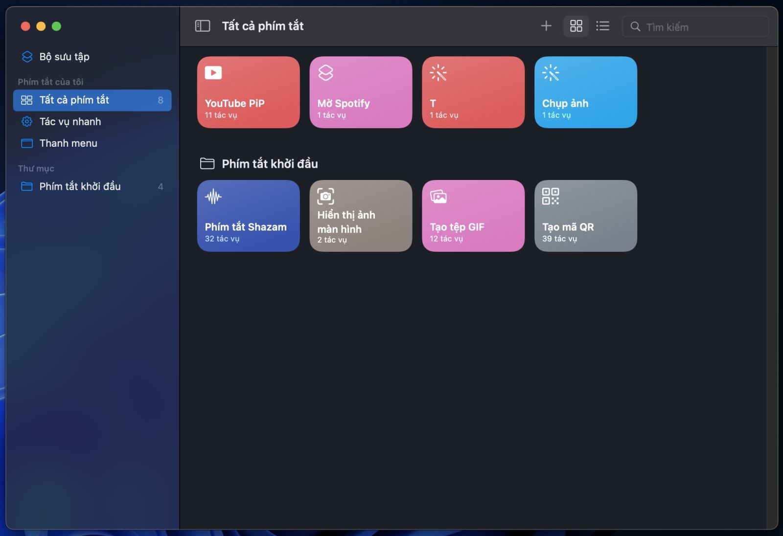
Task: Click the folder icon beside sidebar Phím tắt khởi đầu
Action: pyautogui.click(x=27, y=186)
